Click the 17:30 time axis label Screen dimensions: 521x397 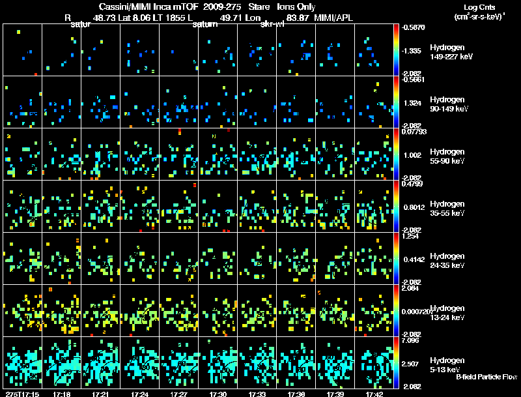pos(218,394)
